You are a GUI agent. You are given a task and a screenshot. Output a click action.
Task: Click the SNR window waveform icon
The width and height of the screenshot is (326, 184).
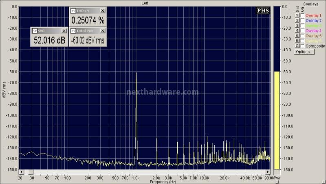pyautogui.click(x=35, y=31)
